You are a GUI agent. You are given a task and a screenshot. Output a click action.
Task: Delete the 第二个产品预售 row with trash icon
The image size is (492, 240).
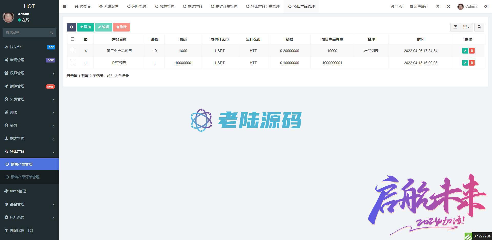click(472, 51)
